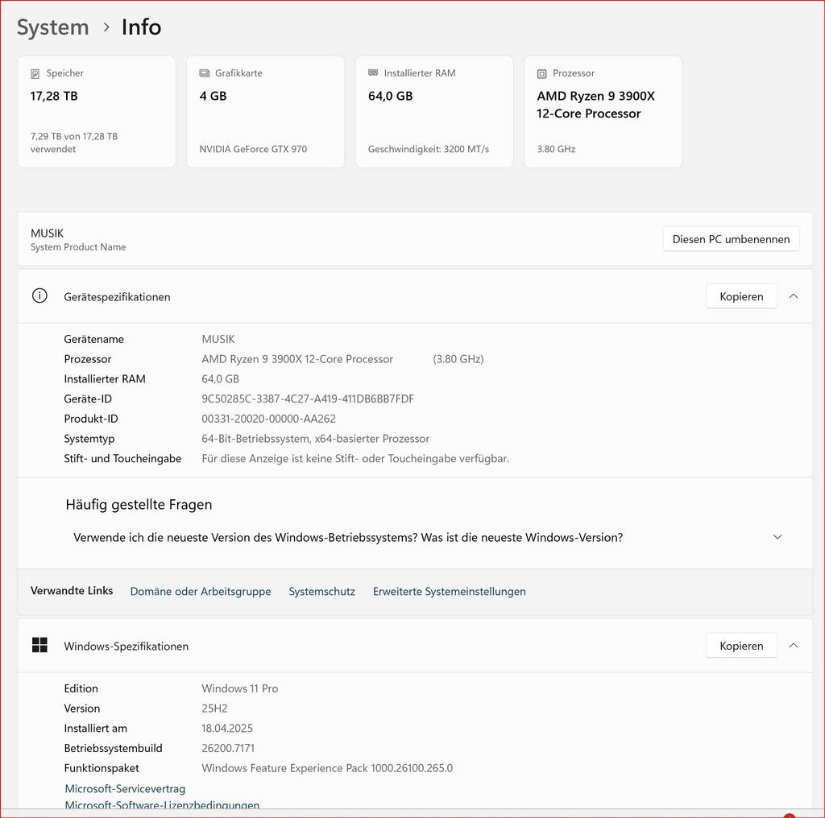Collapse the Gerätespezifikationen section chevron
The height and width of the screenshot is (818, 825).
pyautogui.click(x=794, y=296)
